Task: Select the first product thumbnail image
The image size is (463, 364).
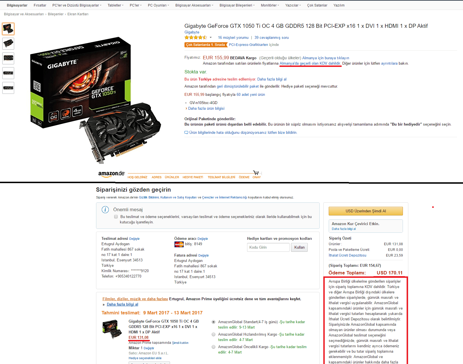Action: click(x=8, y=29)
